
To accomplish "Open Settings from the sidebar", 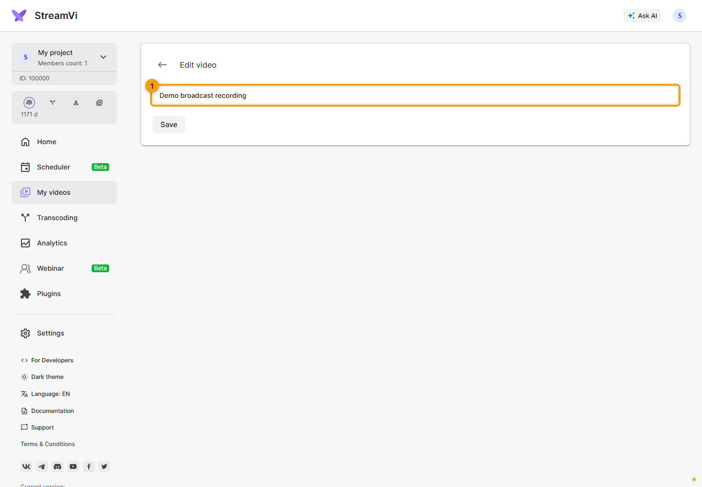I will tap(64, 333).
